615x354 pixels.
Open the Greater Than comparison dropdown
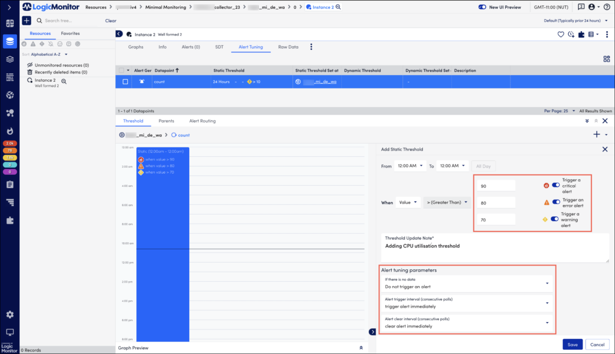point(447,203)
